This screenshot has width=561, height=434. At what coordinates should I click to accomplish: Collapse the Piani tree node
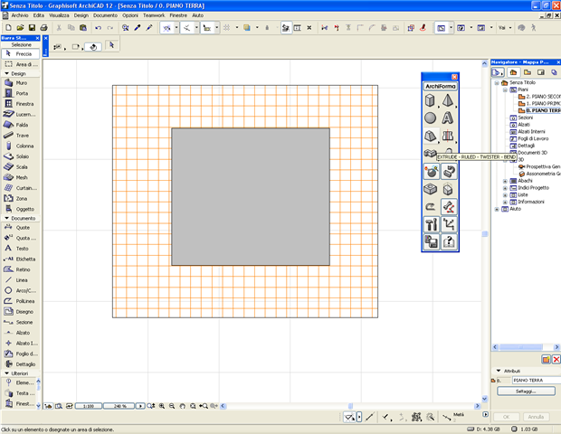tap(505, 90)
